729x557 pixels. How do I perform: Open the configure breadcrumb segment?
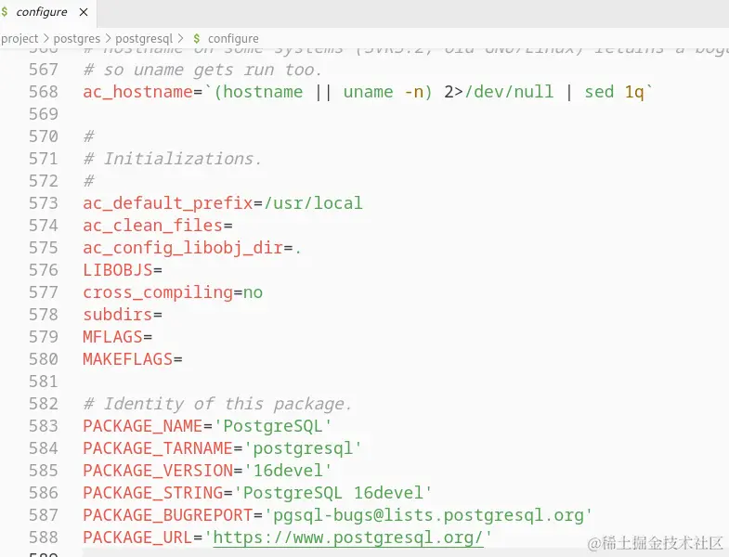pos(233,39)
